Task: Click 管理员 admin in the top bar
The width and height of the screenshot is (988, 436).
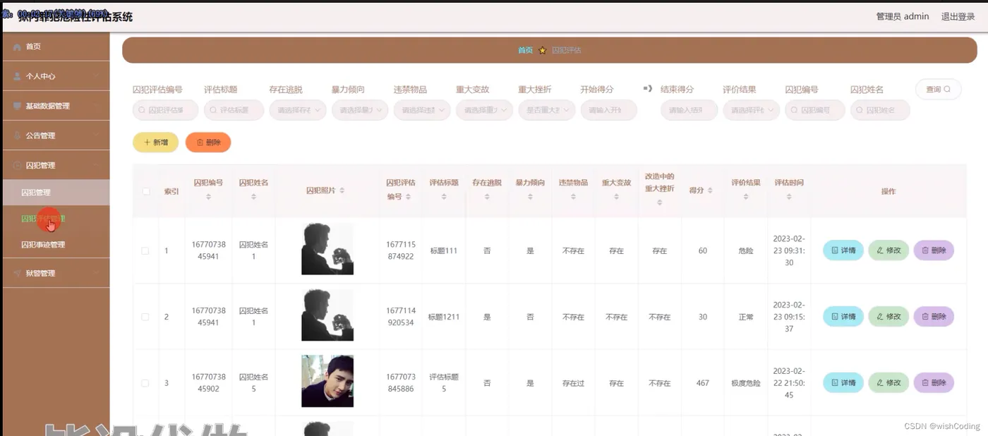Action: tap(902, 16)
